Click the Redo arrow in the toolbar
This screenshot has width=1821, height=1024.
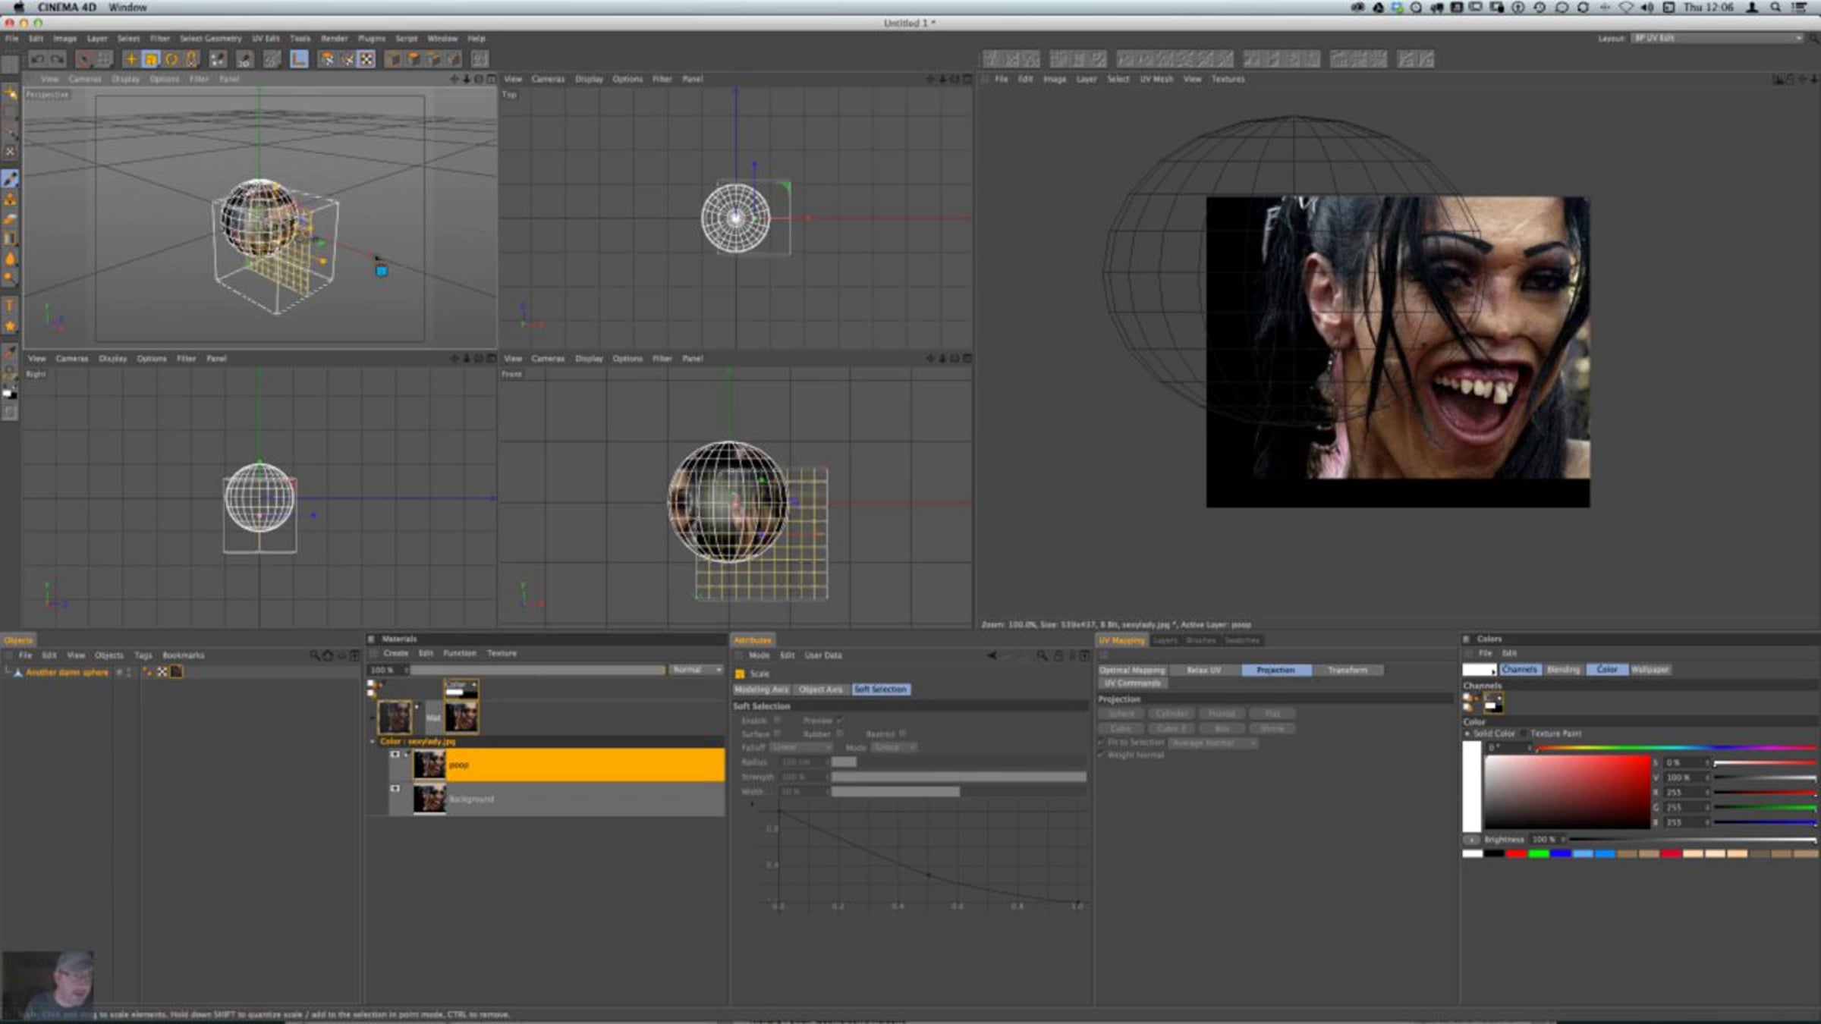57,59
